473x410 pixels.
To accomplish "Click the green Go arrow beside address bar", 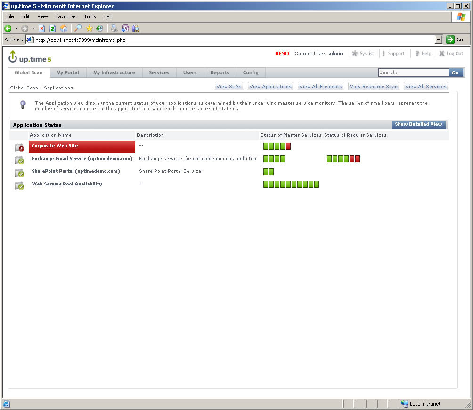I will coord(450,40).
